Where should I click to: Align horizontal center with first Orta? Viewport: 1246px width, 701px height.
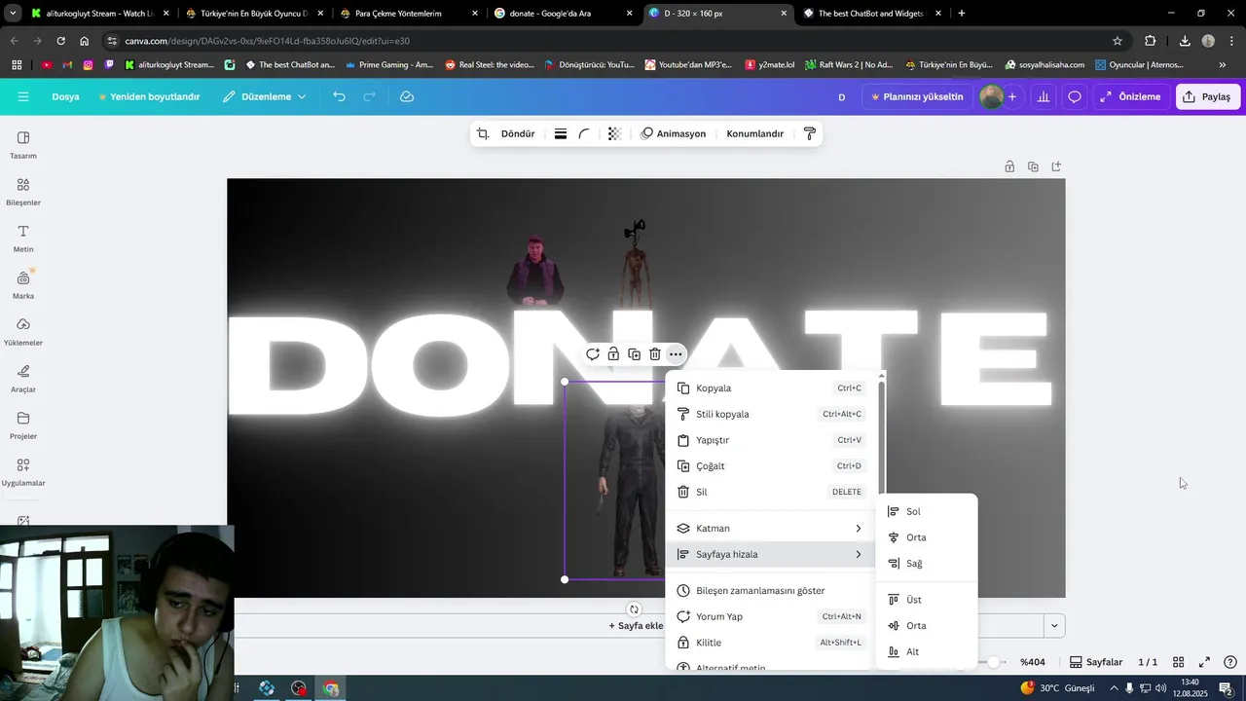(x=926, y=537)
